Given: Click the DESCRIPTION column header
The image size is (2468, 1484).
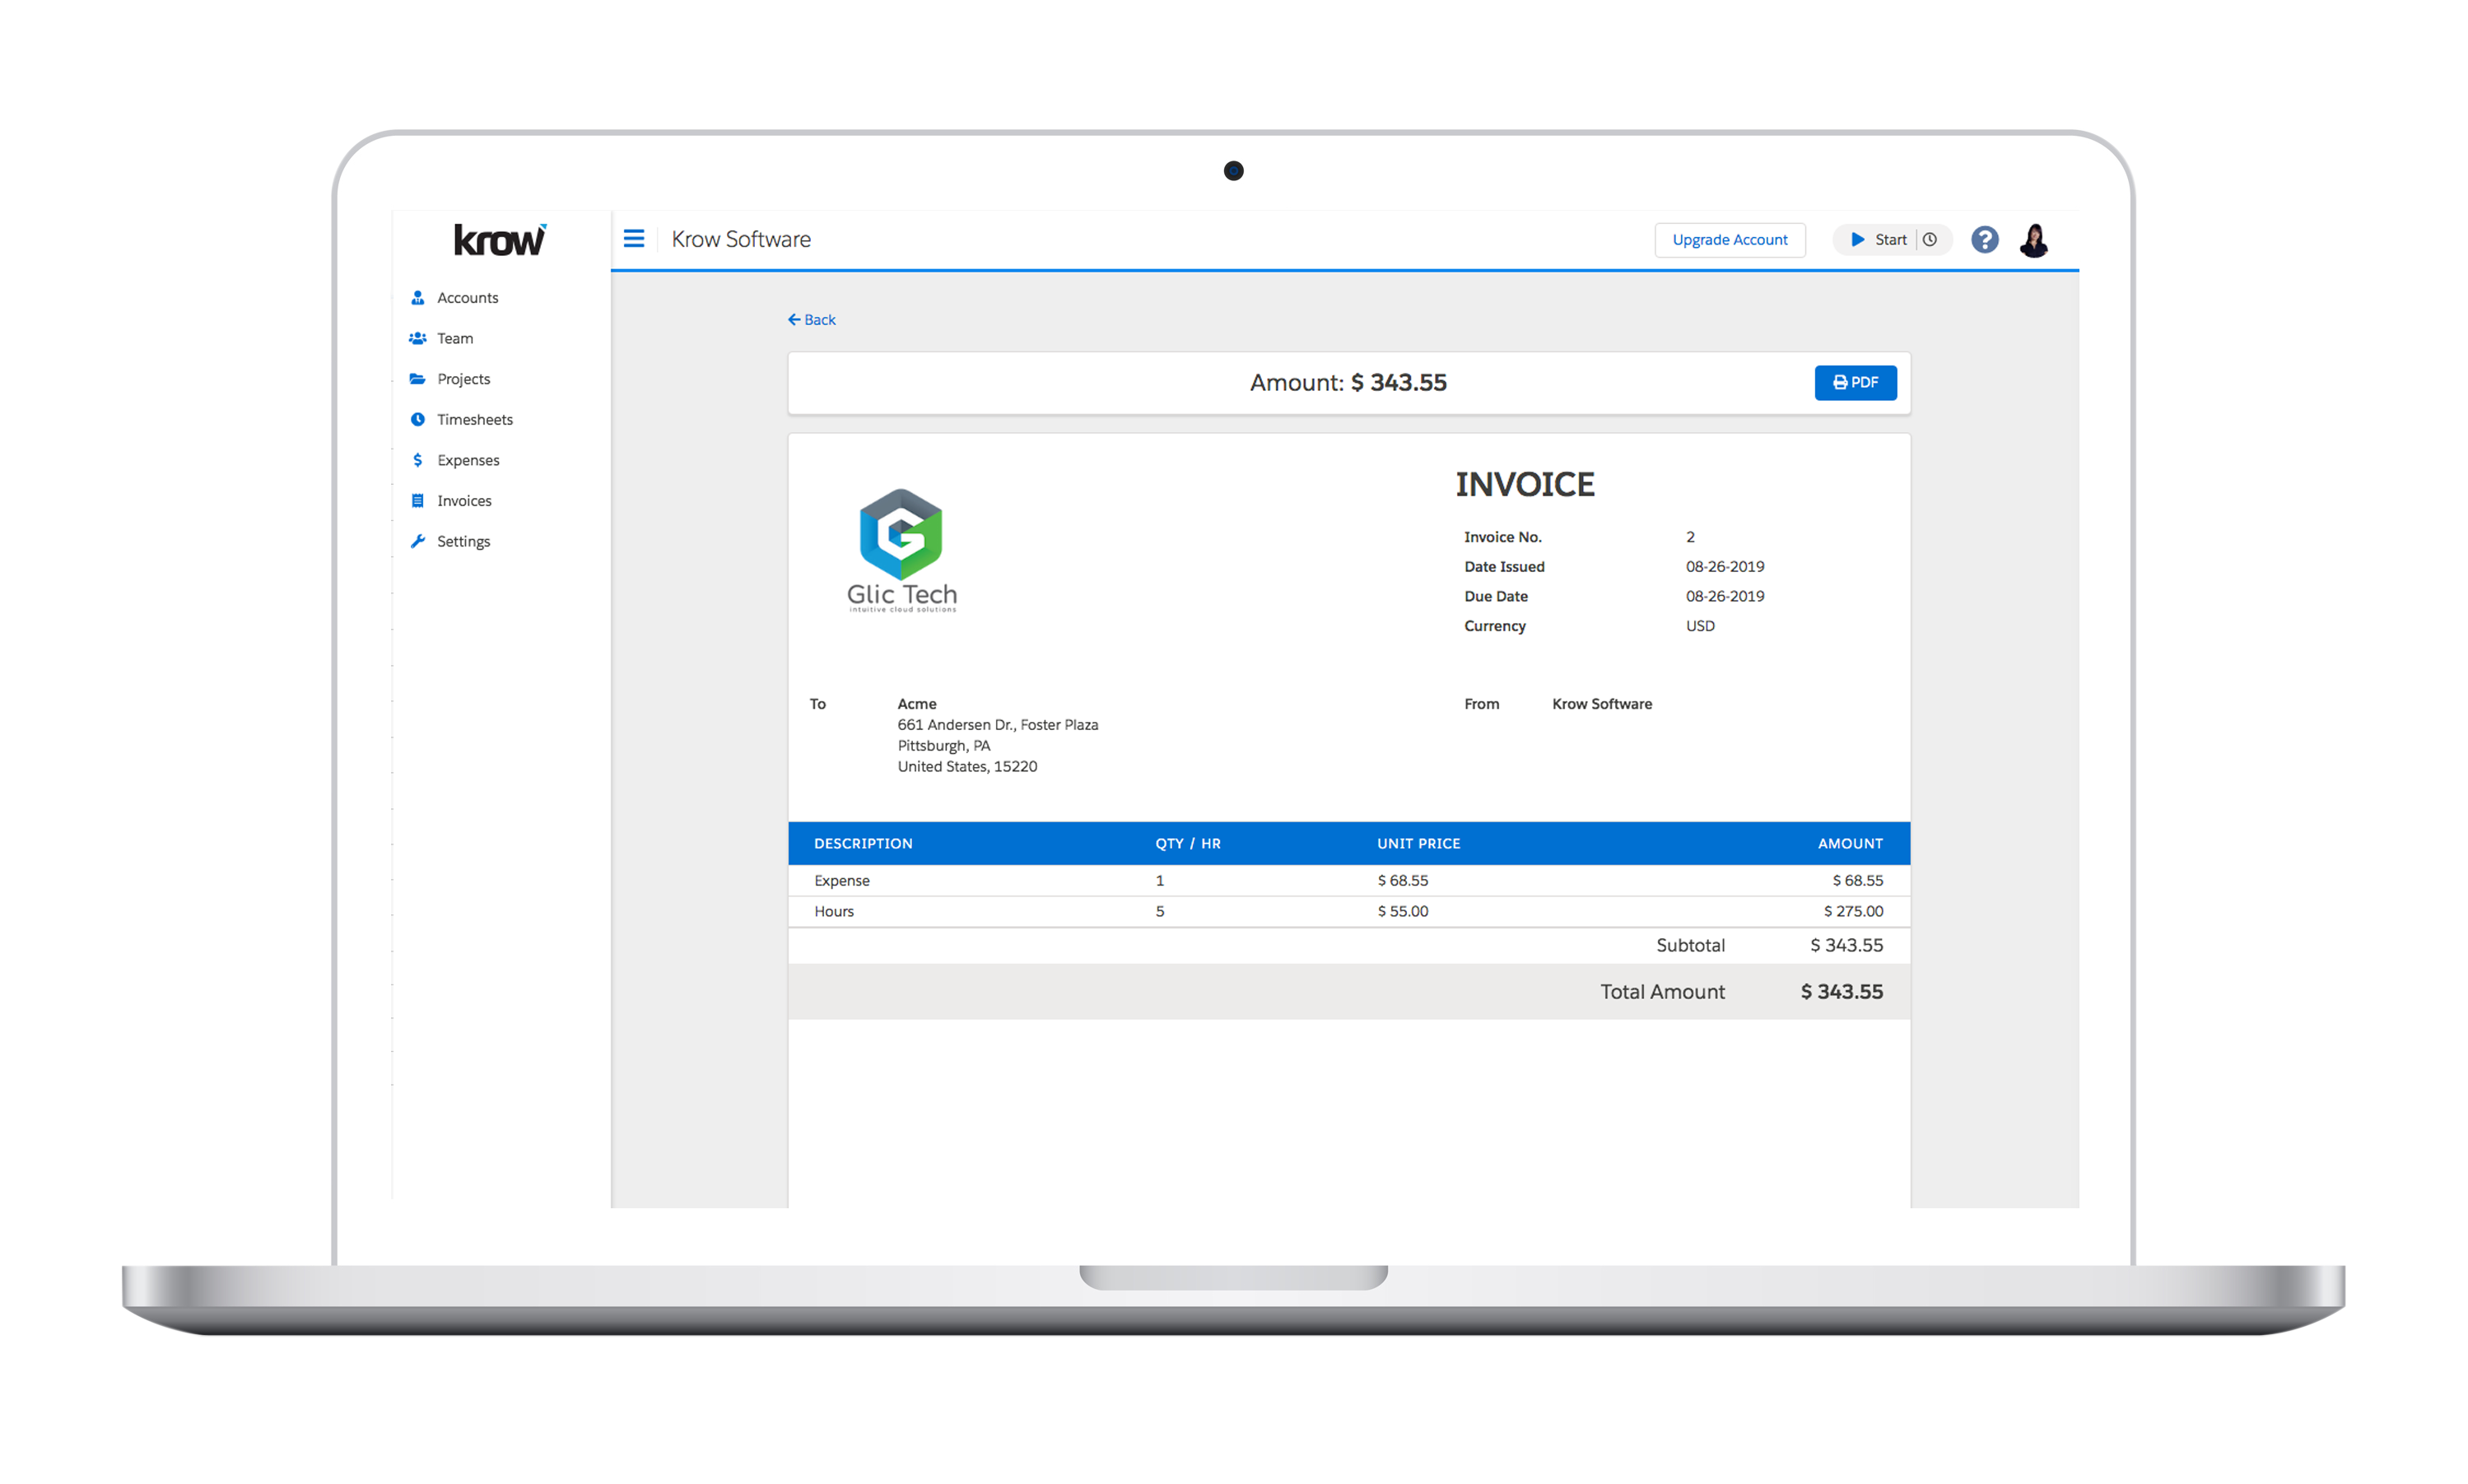Looking at the screenshot, I should pyautogui.click(x=863, y=844).
